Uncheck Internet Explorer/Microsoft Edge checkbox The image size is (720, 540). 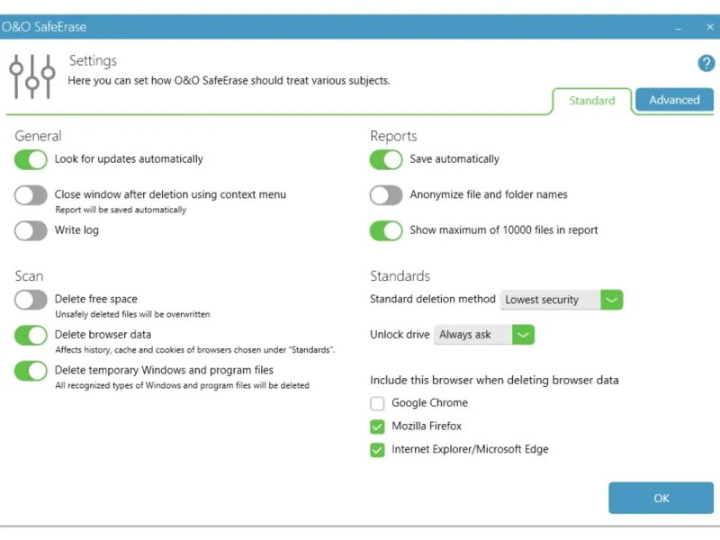pos(378,450)
